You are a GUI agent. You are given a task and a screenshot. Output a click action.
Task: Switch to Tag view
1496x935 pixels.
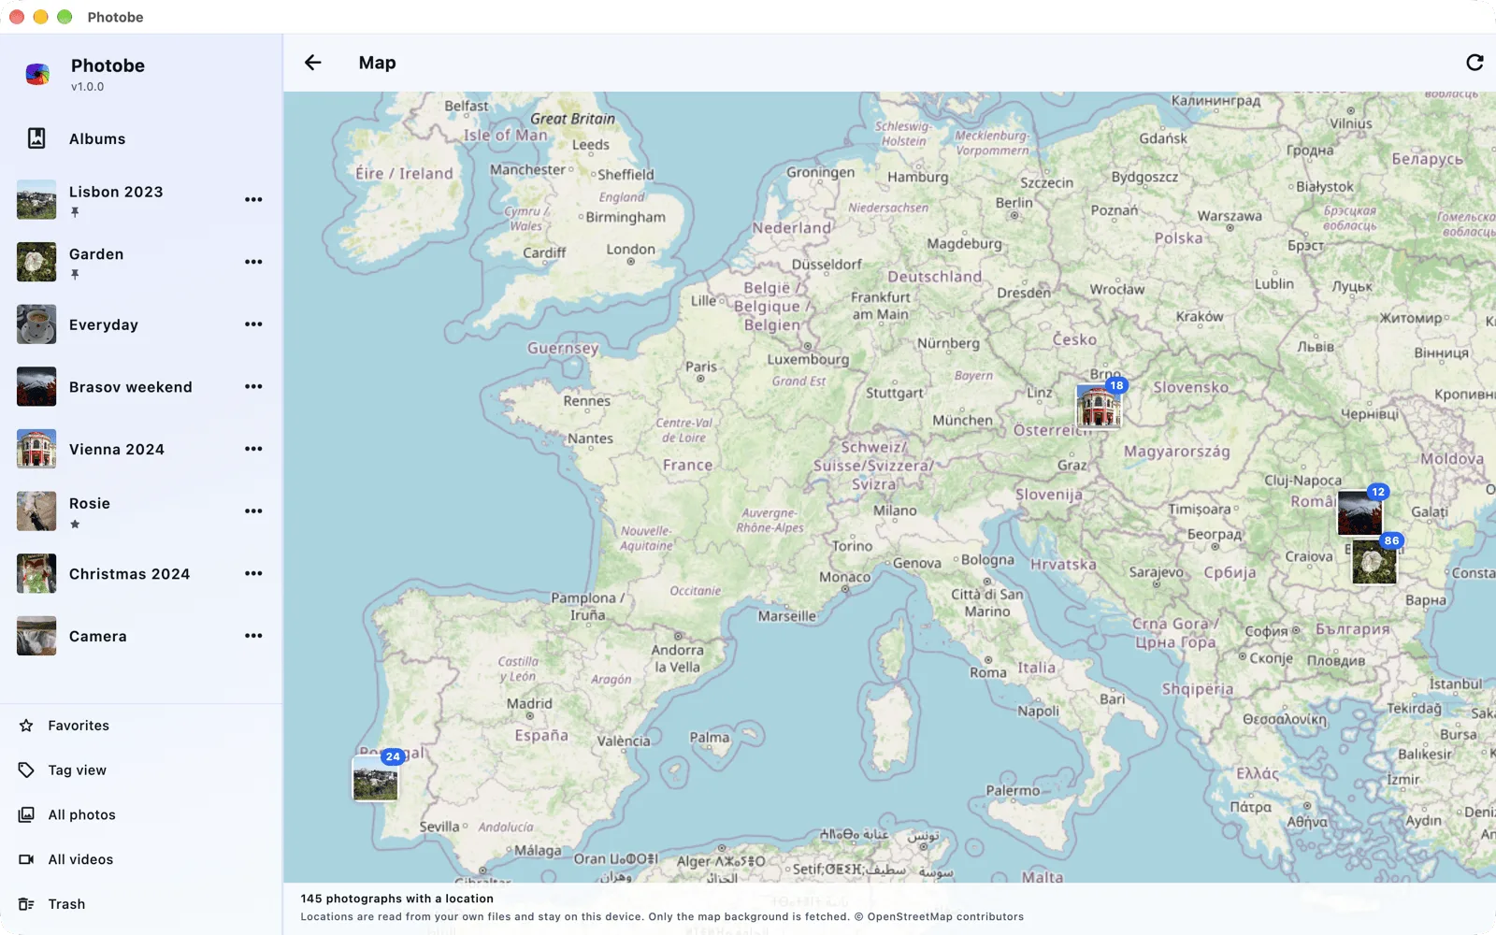point(140,770)
